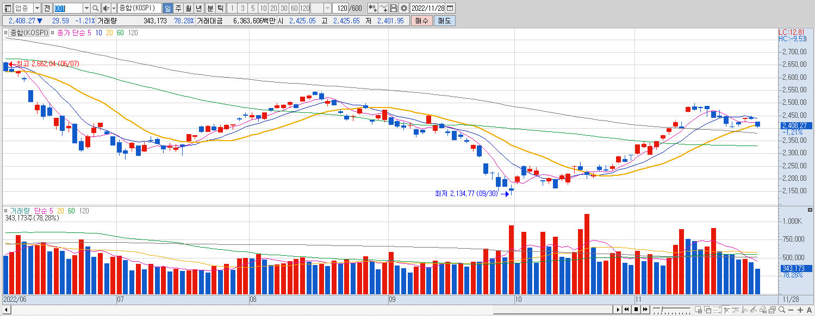The height and width of the screenshot is (316, 815).
Task: Adjust the bottom zoom slider handle
Action: pos(662,309)
